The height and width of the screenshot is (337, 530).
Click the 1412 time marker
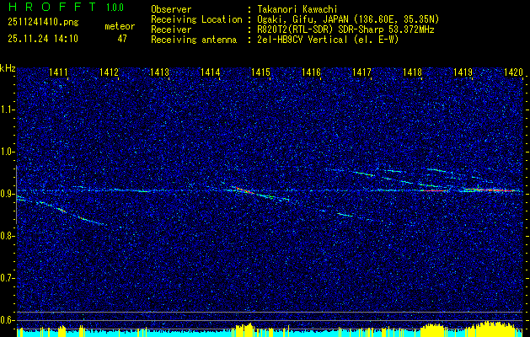click(x=109, y=72)
